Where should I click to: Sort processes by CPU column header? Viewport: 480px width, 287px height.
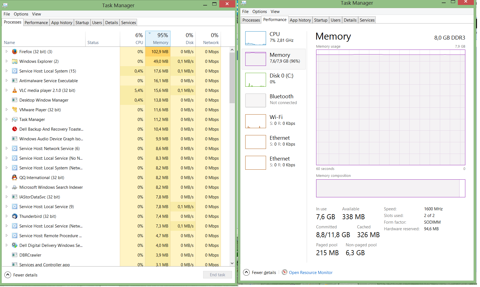click(x=133, y=39)
